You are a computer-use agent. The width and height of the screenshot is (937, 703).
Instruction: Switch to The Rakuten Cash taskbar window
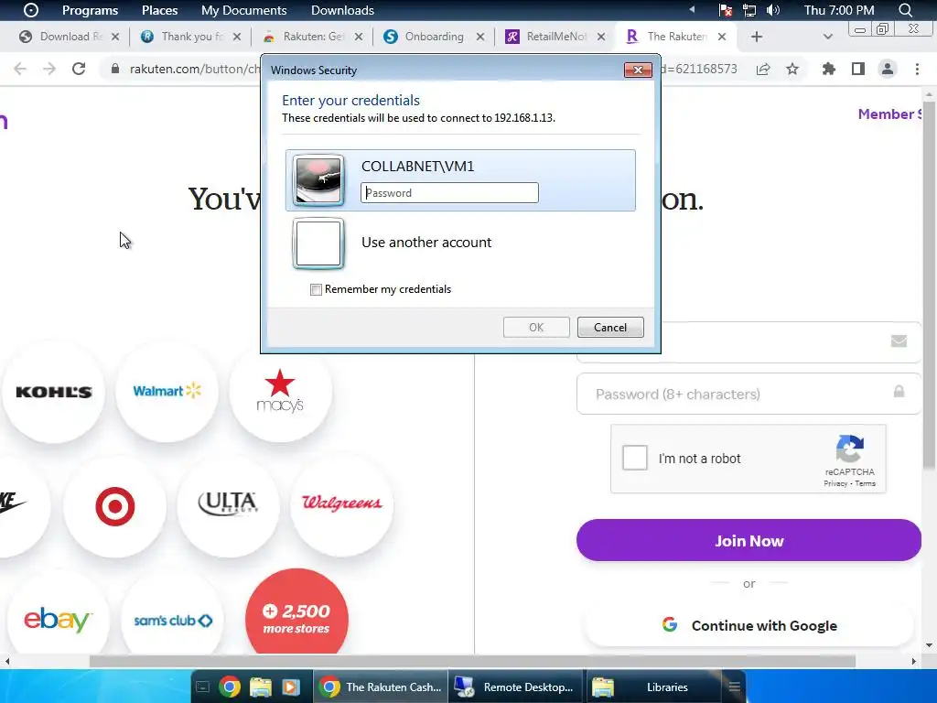(380, 687)
